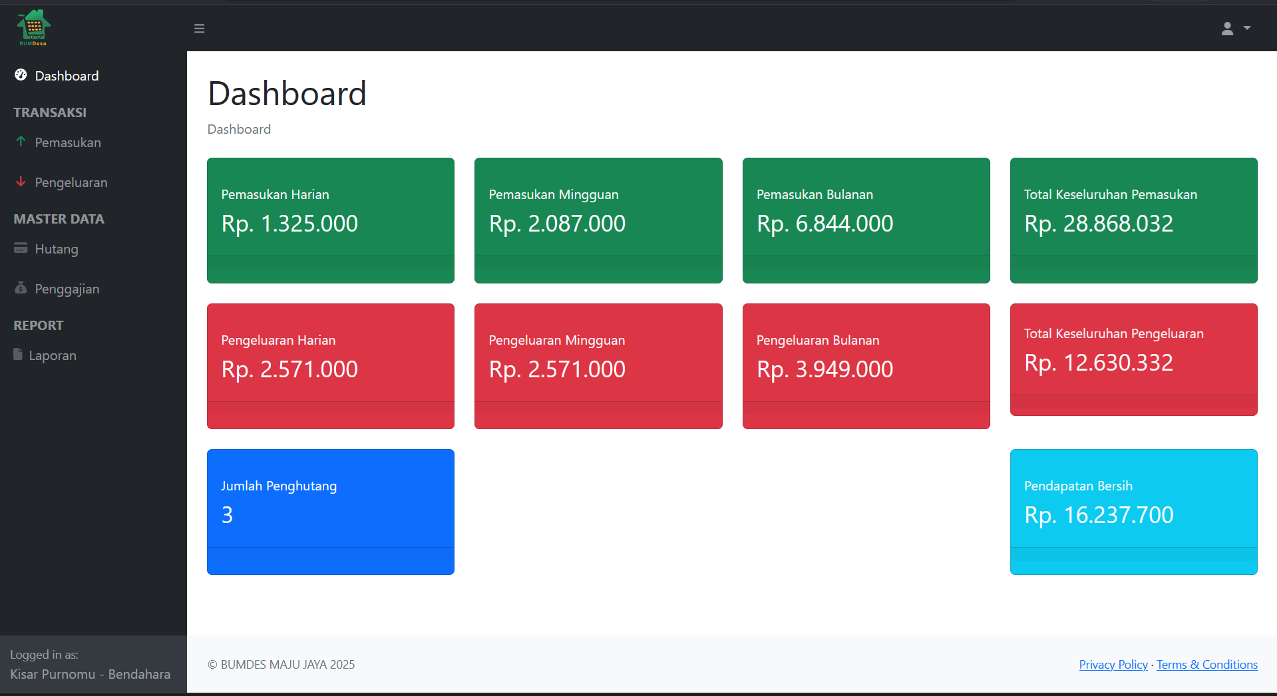Click the Pemasukan up-arrow icon
Screen dimensions: 1277x696
(21, 142)
